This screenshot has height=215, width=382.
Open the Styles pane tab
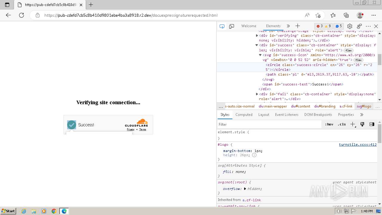(225, 115)
